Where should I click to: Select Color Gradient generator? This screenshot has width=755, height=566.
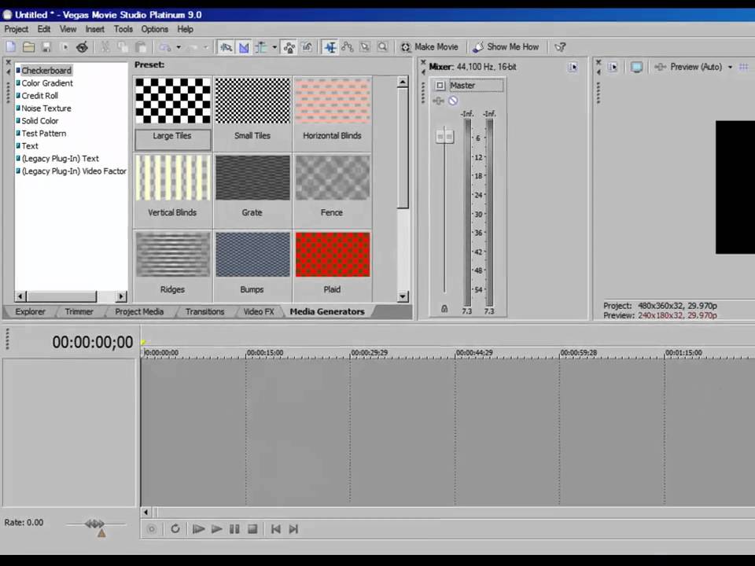[x=47, y=83]
